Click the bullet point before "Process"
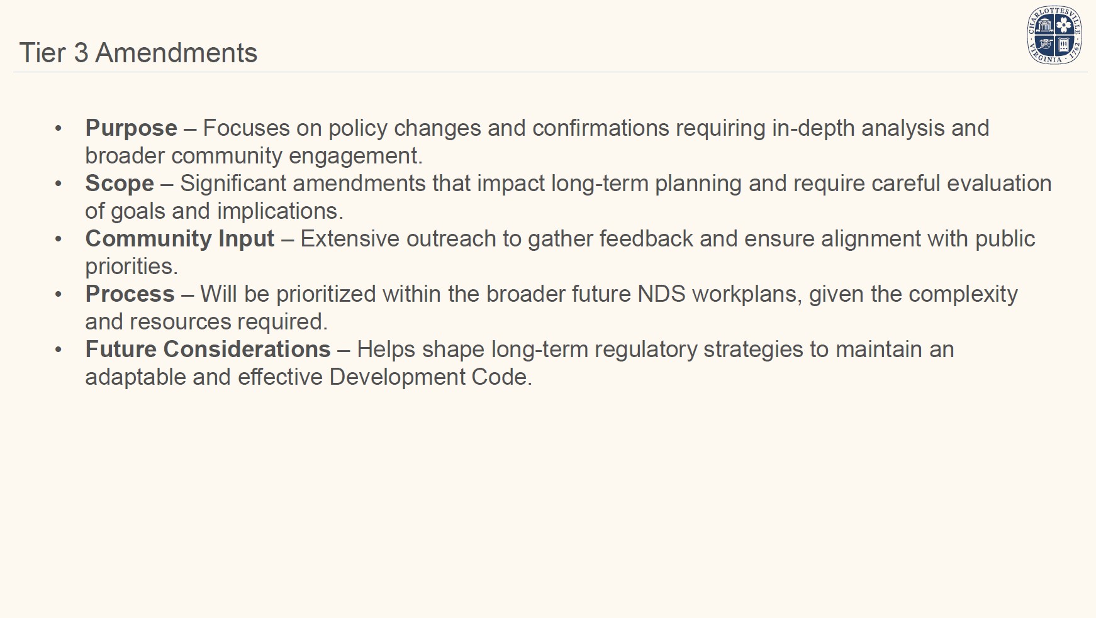 click(59, 295)
